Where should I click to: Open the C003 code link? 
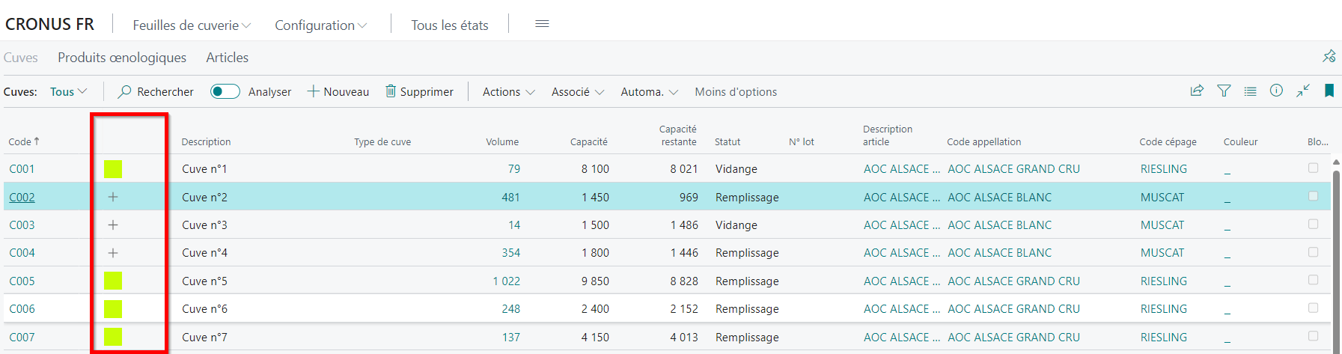[x=22, y=225]
